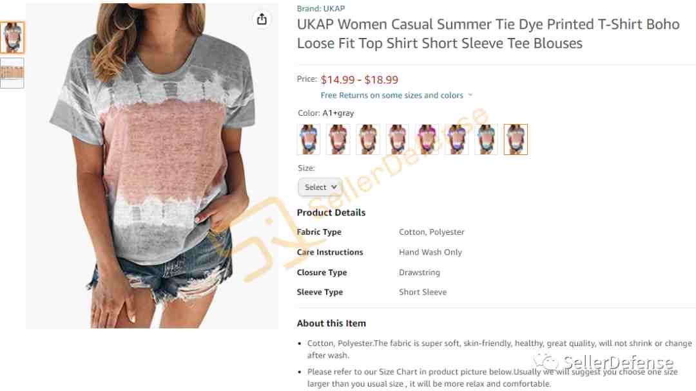The height and width of the screenshot is (391, 696).
Task: Expand the Free Returns chevron arrow
Action: (x=470, y=95)
